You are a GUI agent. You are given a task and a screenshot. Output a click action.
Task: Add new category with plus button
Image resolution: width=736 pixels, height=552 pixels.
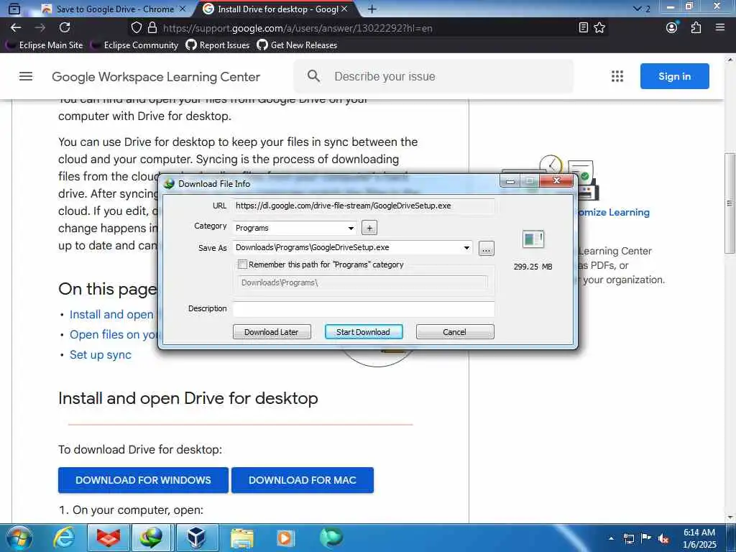[x=369, y=228]
